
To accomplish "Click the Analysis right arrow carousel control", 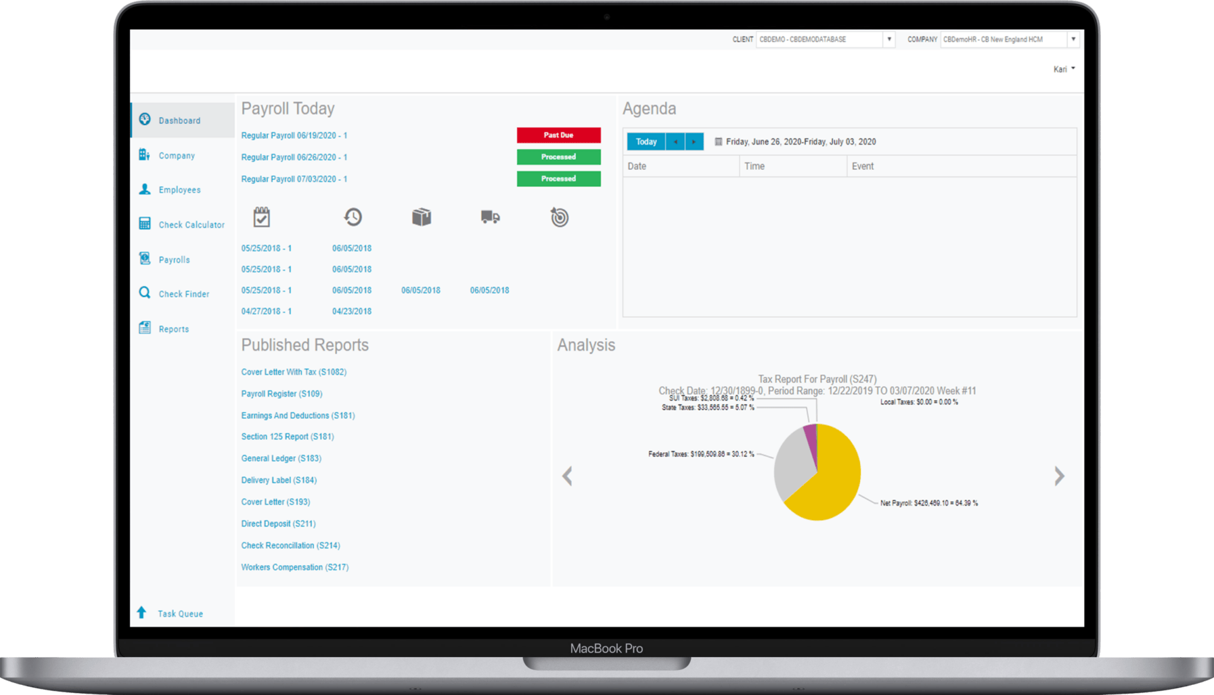I will tap(1059, 476).
